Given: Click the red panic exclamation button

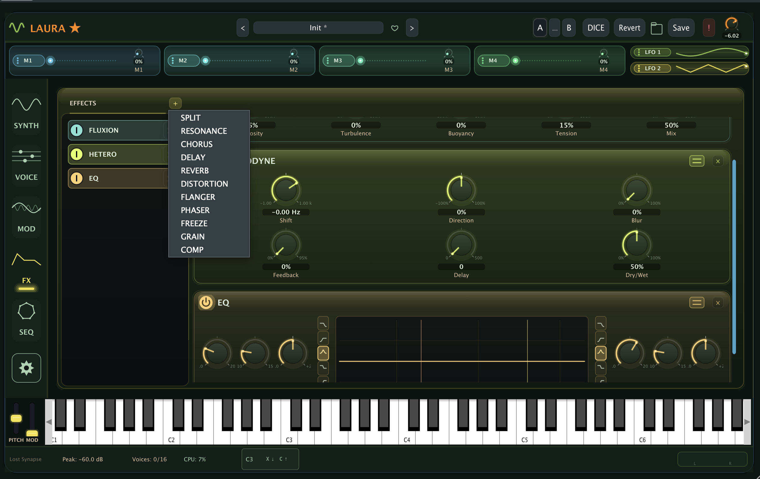Looking at the screenshot, I should (709, 28).
